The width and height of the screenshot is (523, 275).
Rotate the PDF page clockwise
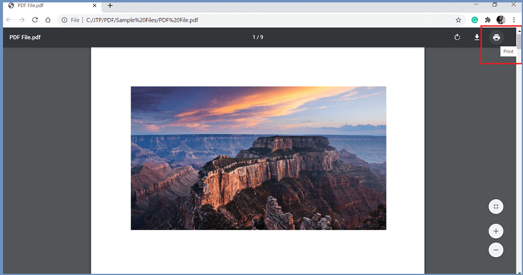[x=457, y=37]
